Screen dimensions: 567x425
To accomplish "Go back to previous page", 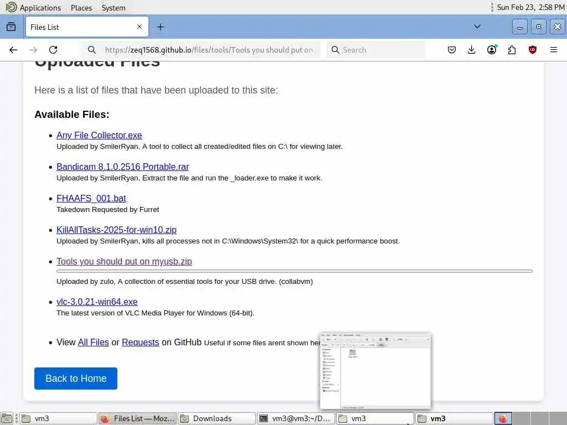I will pos(13,50).
